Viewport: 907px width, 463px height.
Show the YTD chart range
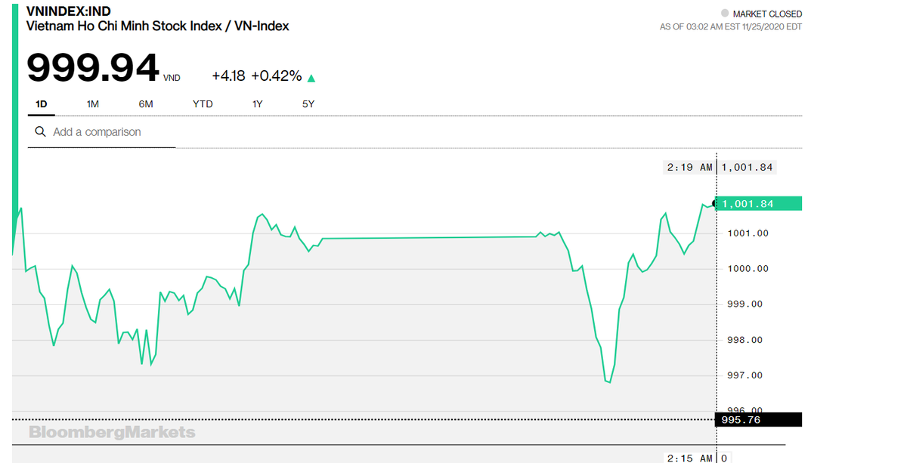[x=203, y=104]
